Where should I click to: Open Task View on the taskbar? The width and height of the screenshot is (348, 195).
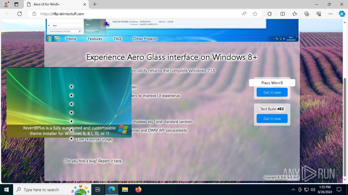pyautogui.click(x=98, y=190)
